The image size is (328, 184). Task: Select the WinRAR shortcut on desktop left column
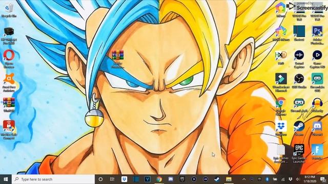tap(9, 105)
